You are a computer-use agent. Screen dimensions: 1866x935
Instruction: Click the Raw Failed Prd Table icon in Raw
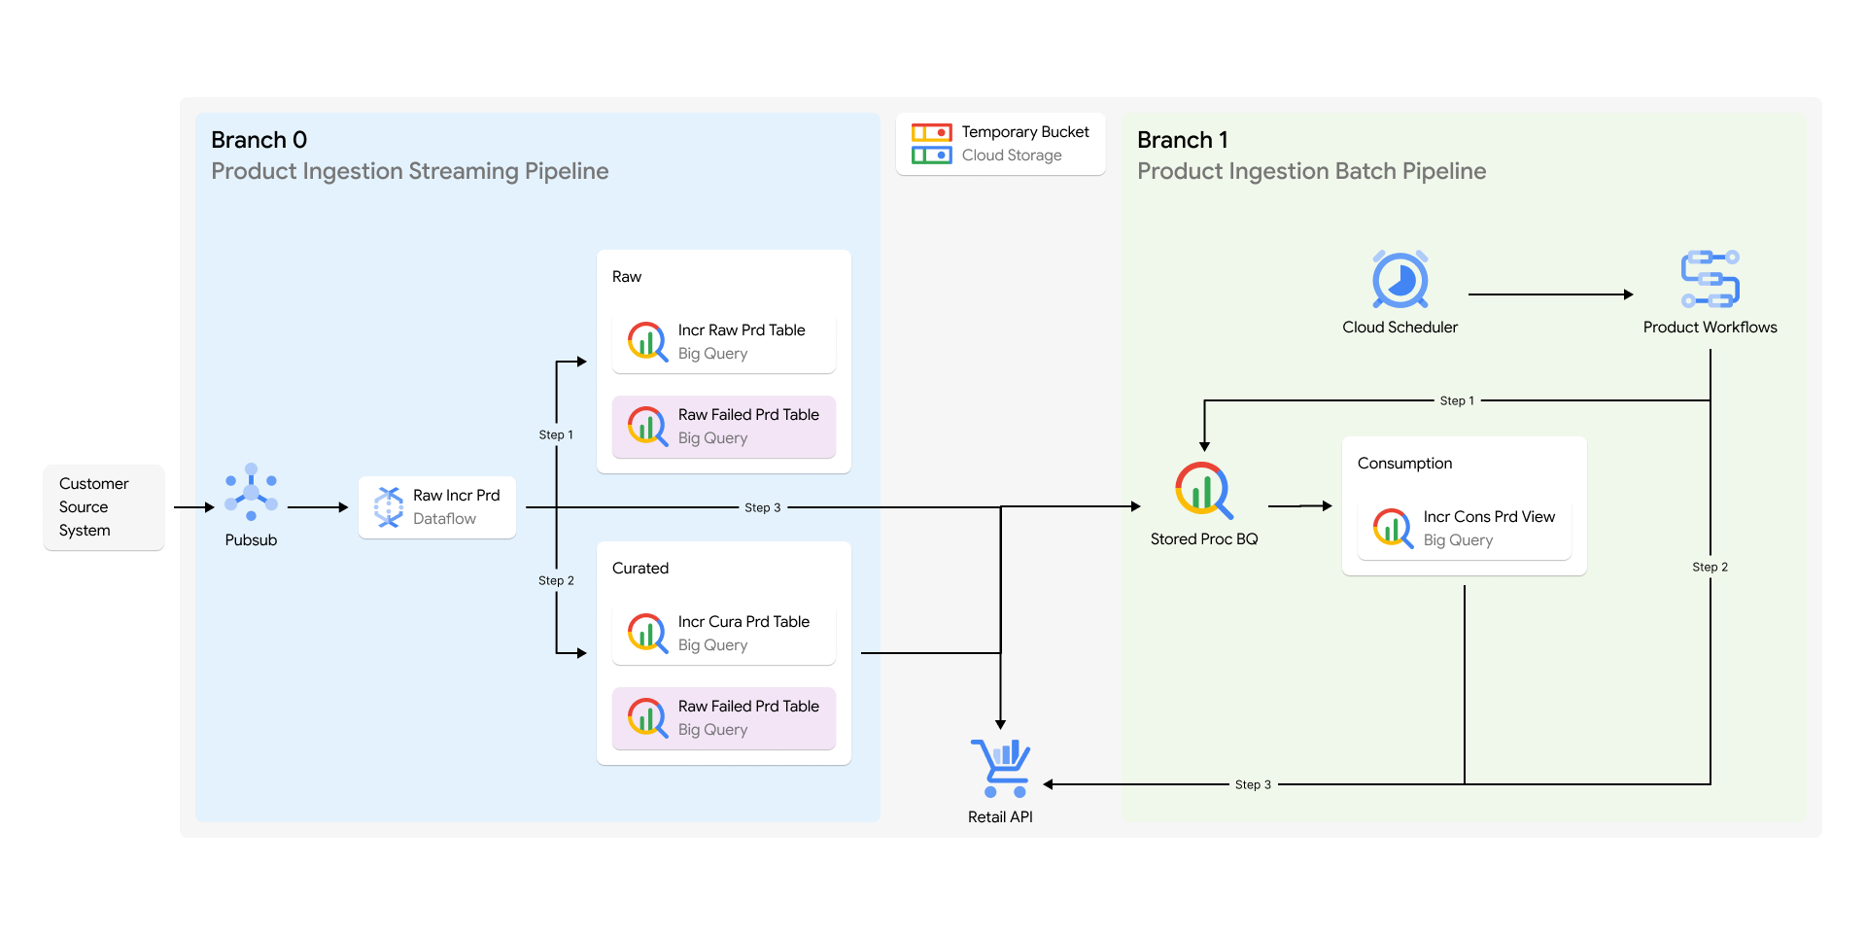click(x=645, y=426)
